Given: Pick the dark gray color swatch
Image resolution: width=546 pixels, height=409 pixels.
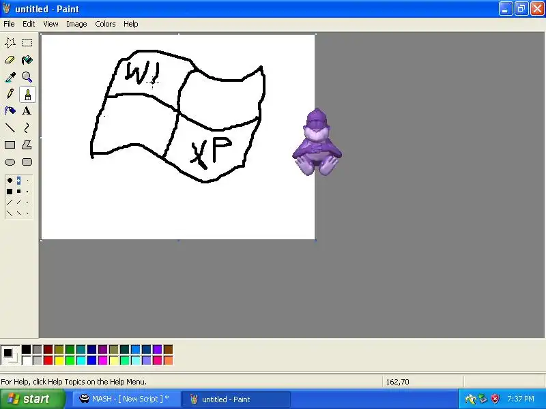Looking at the screenshot, I should (x=38, y=350).
